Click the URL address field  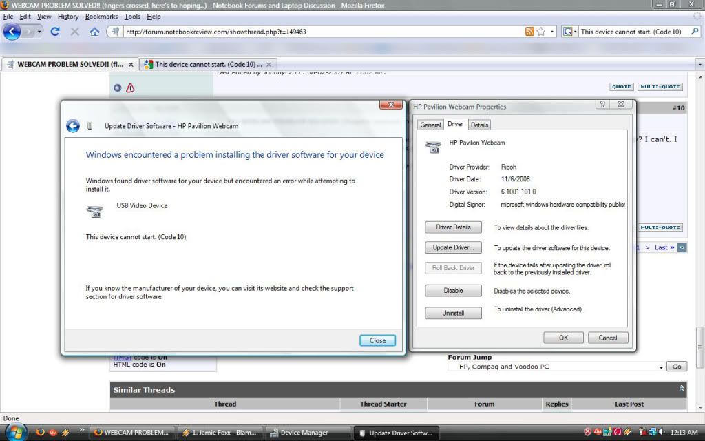pyautogui.click(x=324, y=32)
